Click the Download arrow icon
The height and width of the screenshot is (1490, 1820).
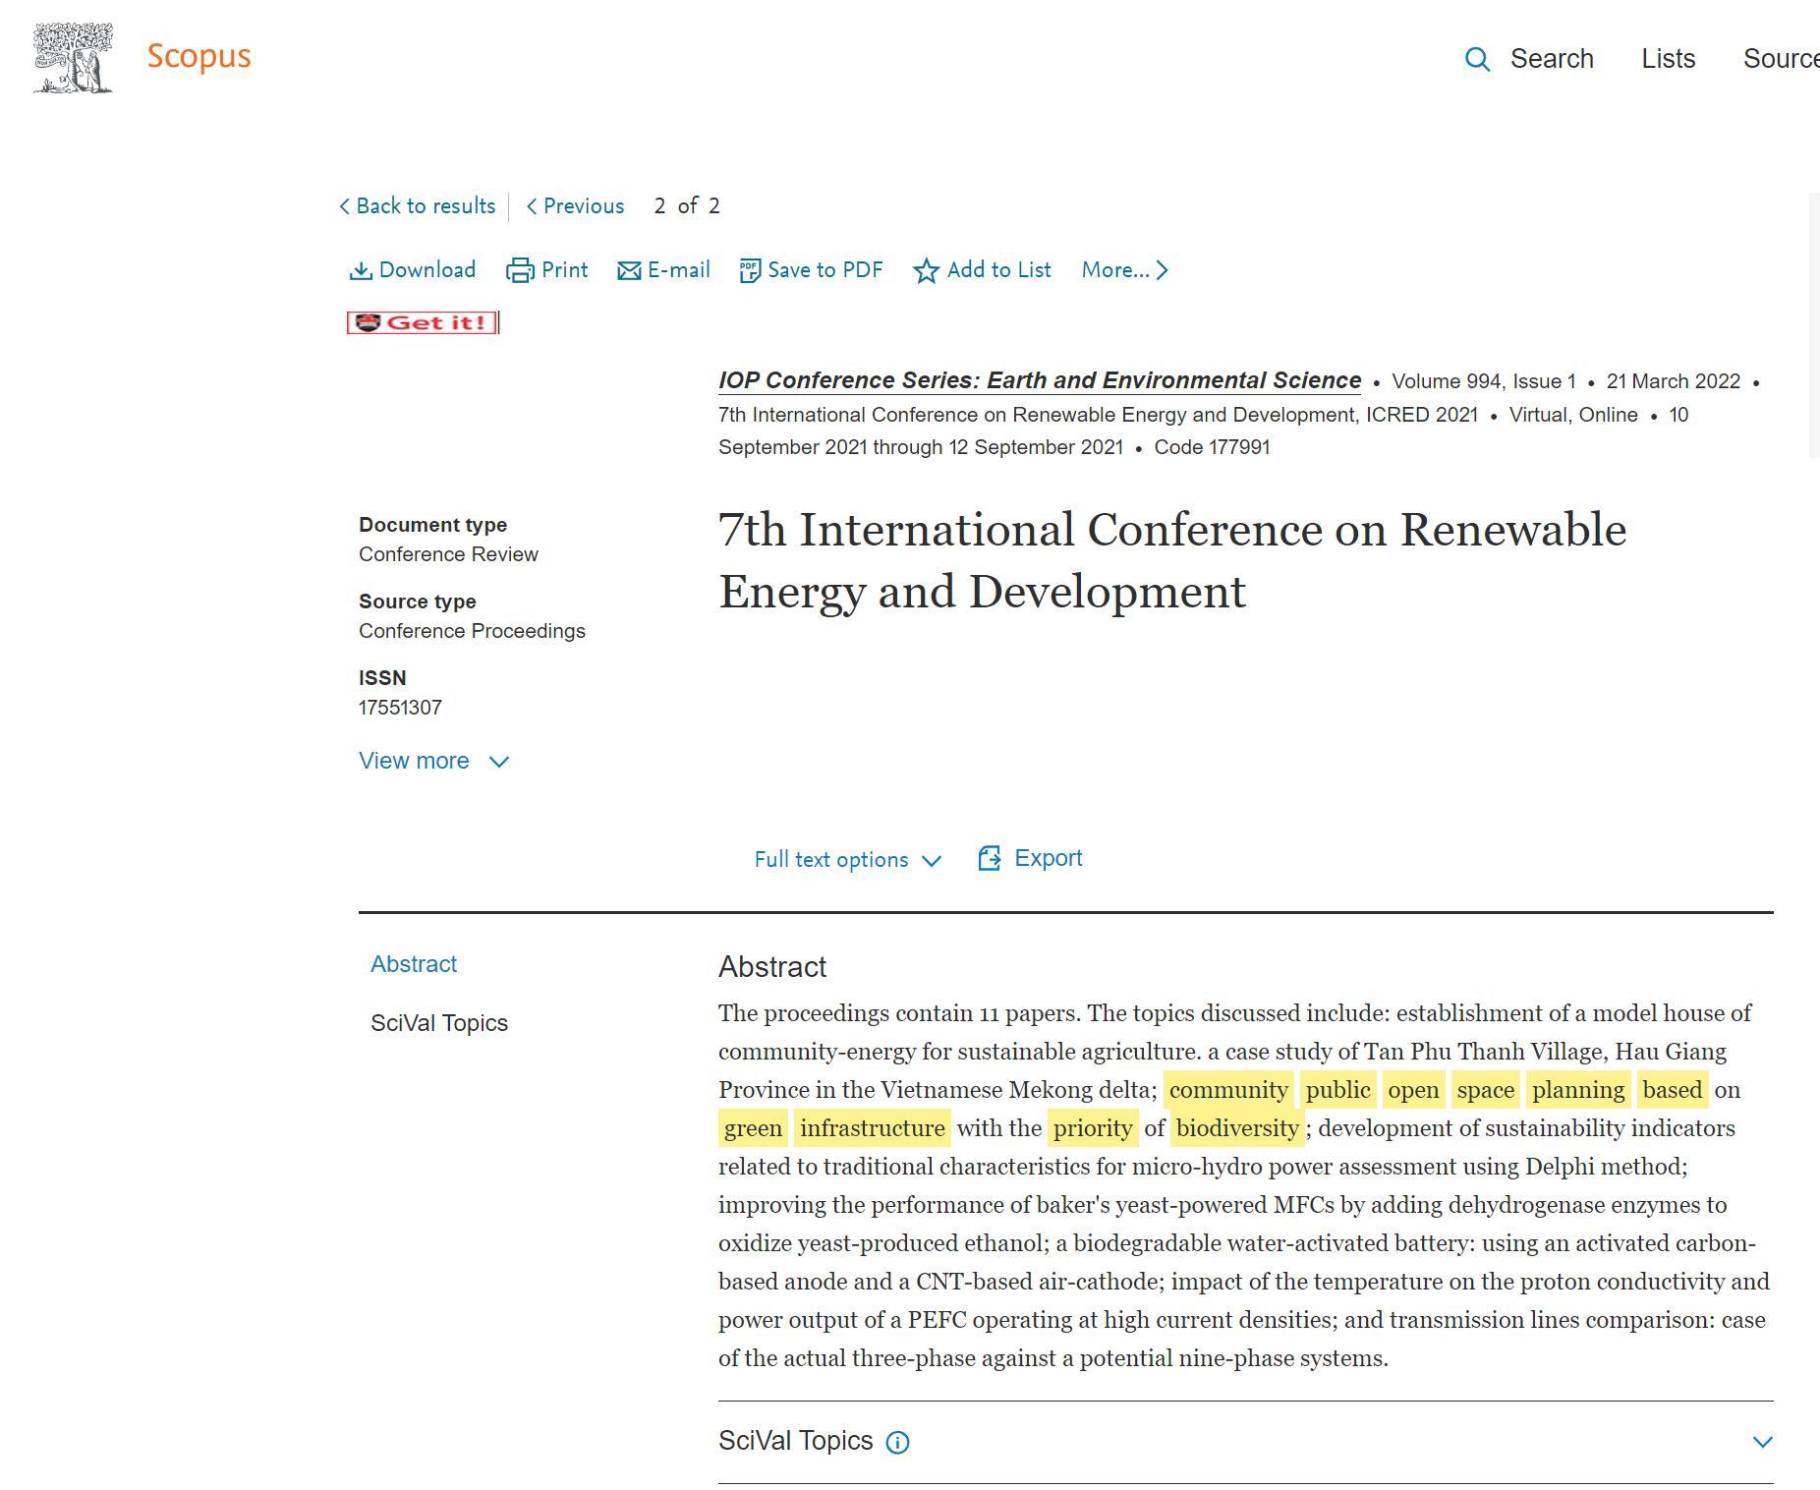point(361,270)
